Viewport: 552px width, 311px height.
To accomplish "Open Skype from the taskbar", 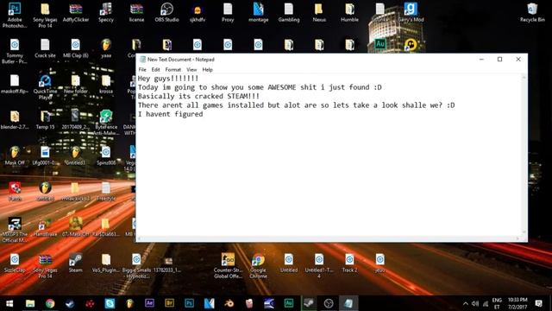I will point(110,303).
